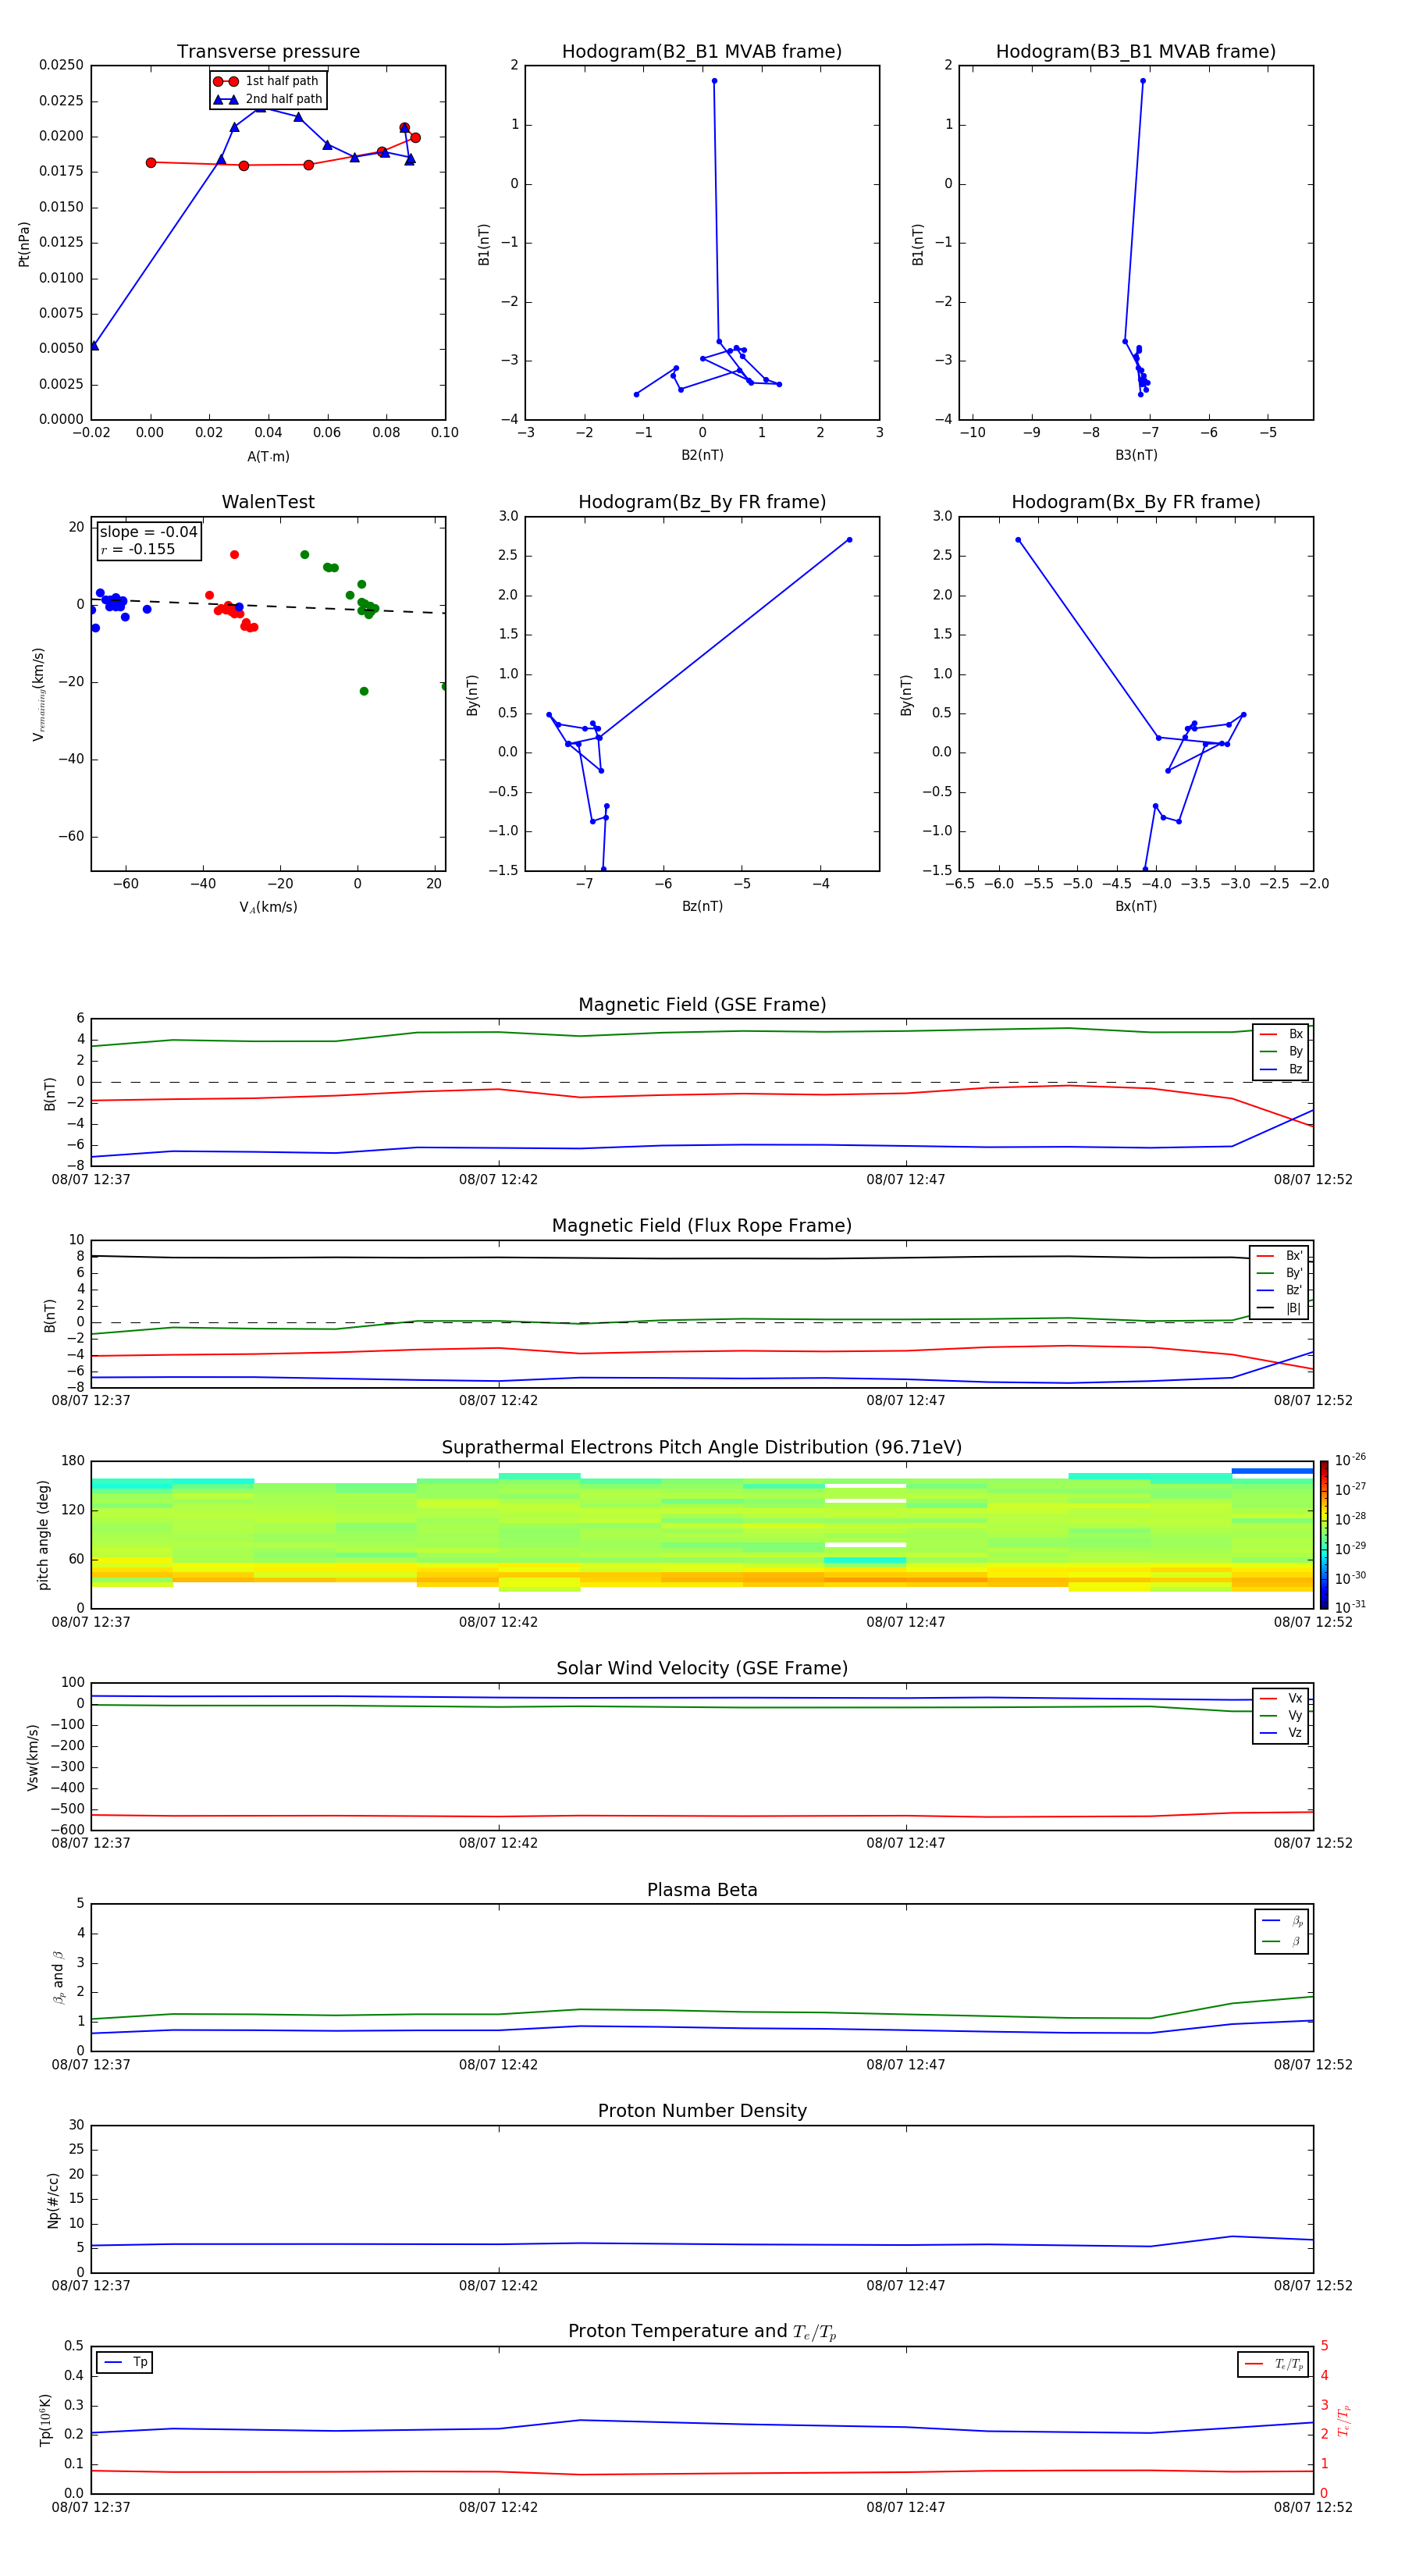
Task: Click the '08/07 12:42' tick under proton density plot
Action: [498, 2285]
